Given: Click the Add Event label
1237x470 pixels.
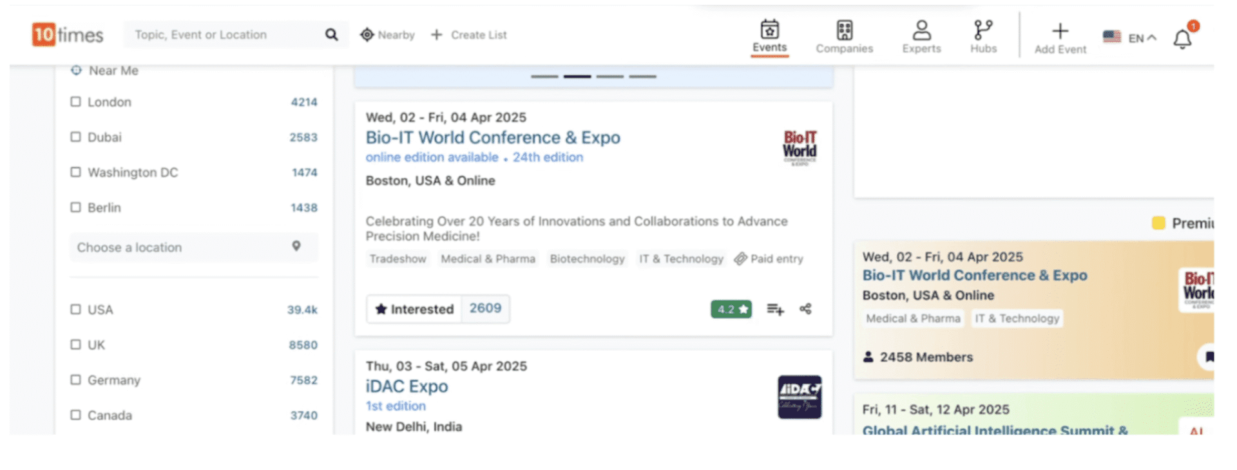Looking at the screenshot, I should [1060, 49].
